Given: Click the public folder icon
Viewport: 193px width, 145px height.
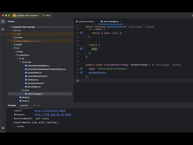Looking at the screenshot, I should [15, 44].
